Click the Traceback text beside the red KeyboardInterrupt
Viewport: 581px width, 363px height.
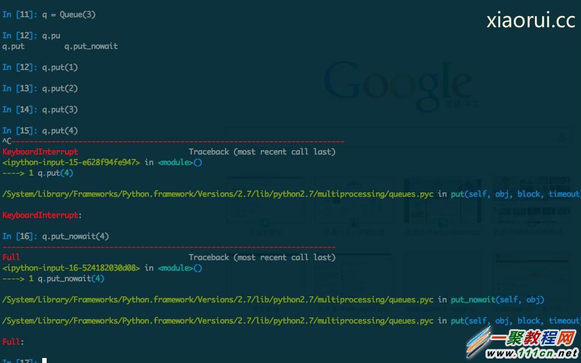(262, 152)
